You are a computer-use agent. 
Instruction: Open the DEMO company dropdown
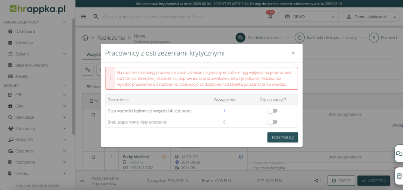tap(308, 17)
